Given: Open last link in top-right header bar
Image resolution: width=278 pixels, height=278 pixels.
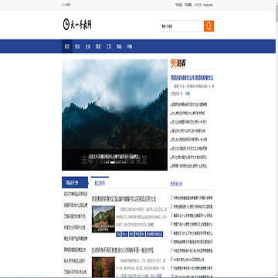Looking at the screenshot, I should [x=208, y=5].
